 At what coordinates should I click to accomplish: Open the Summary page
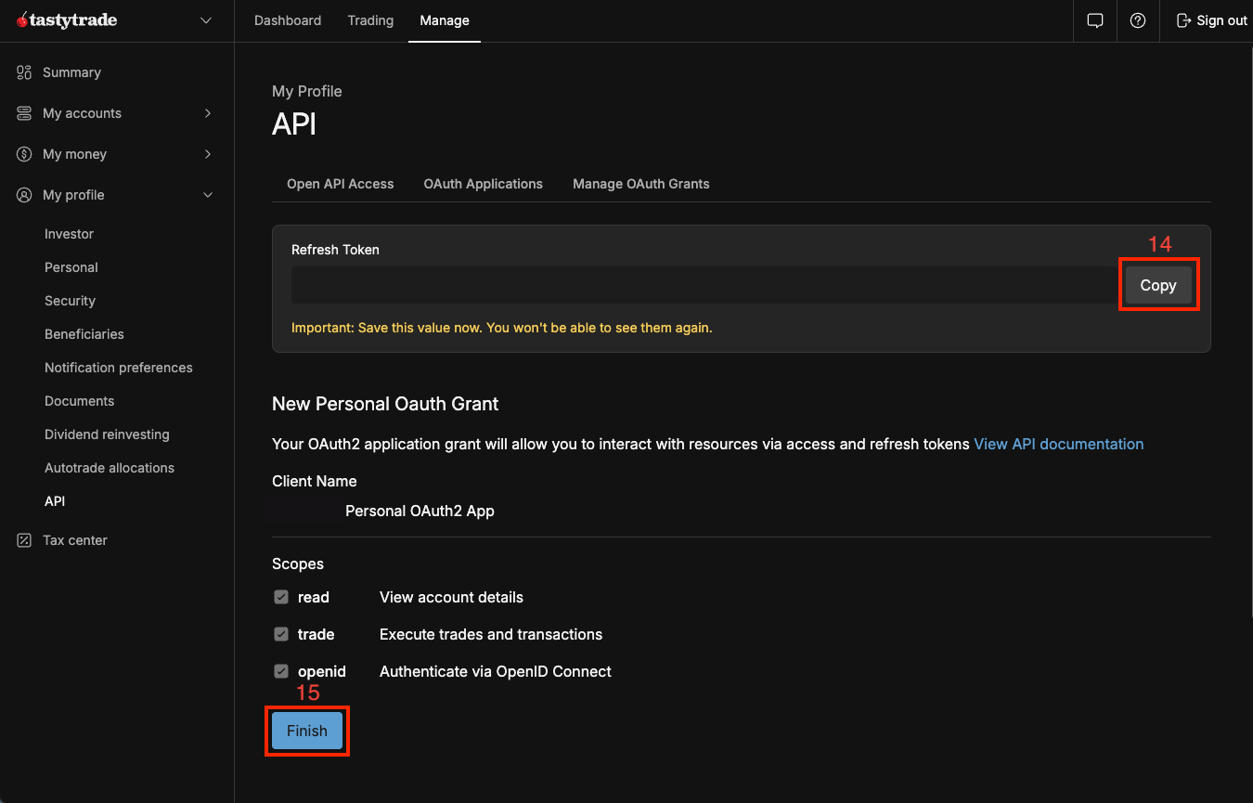tap(71, 72)
